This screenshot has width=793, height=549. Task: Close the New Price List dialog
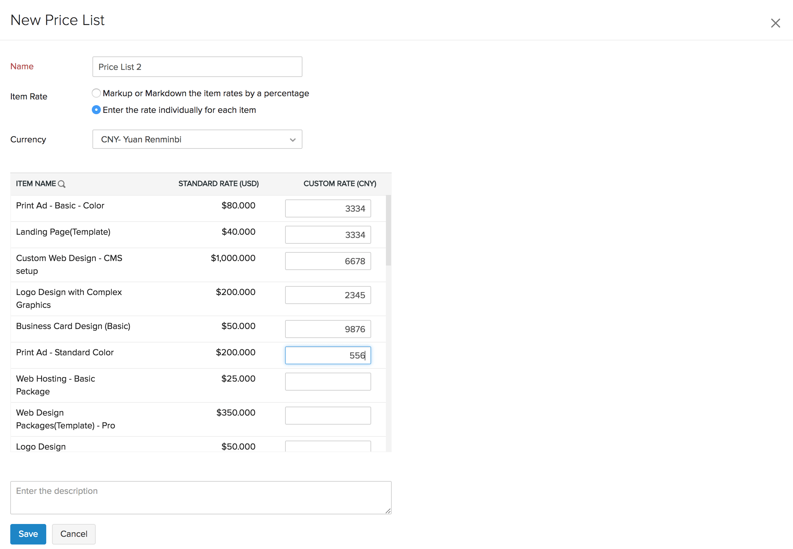click(x=775, y=23)
